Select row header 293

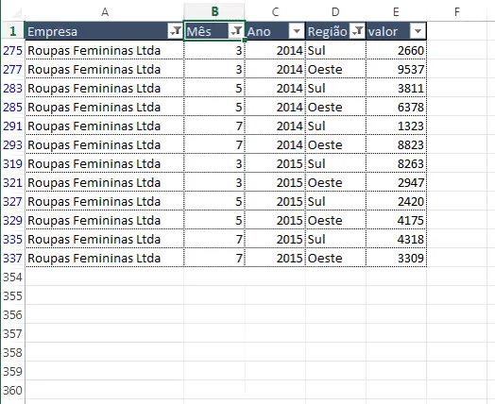click(12, 144)
